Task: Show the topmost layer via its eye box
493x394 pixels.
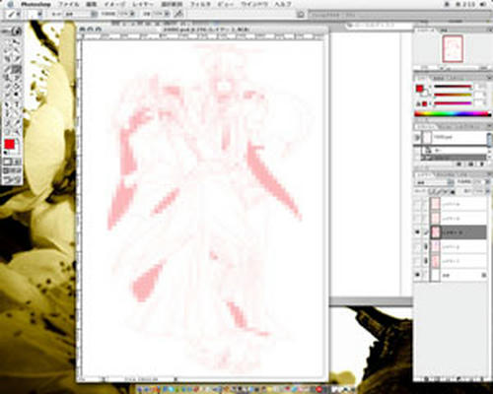Action: pyautogui.click(x=417, y=204)
